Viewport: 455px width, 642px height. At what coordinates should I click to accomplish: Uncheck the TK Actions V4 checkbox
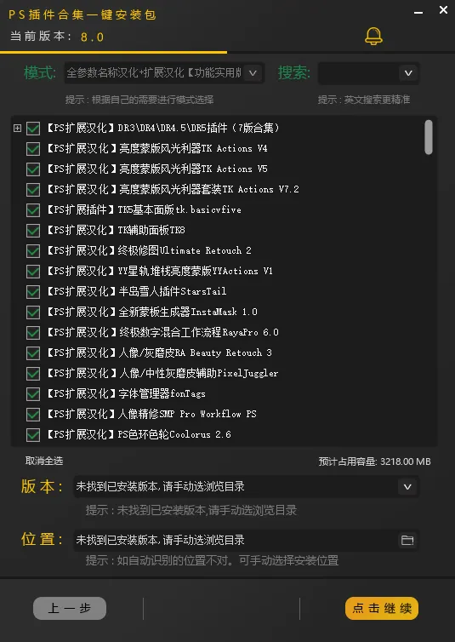(x=33, y=149)
